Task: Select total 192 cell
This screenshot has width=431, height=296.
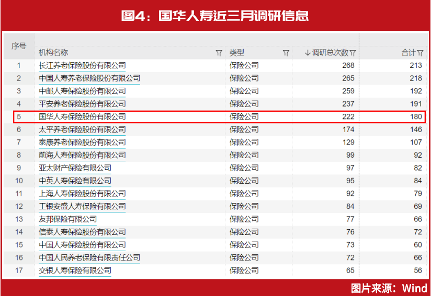Action: tap(416, 91)
